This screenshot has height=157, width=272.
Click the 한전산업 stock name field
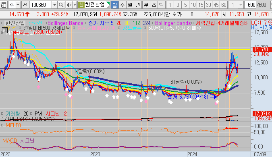(95, 5)
